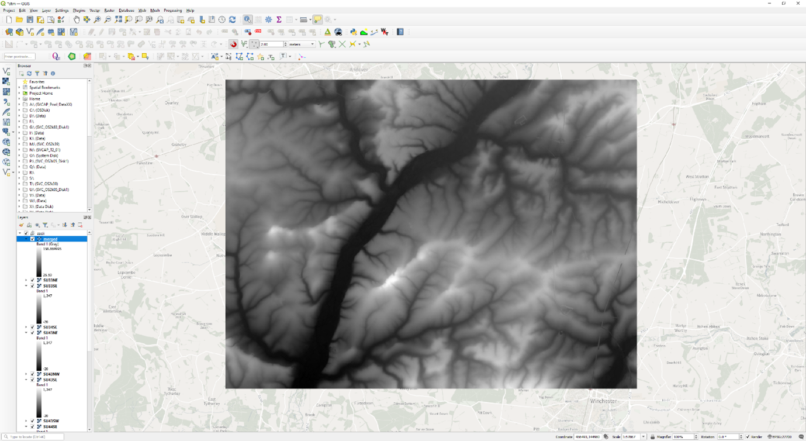
Task: Click the merged layer grayscale gradient legend
Action: 39,262
